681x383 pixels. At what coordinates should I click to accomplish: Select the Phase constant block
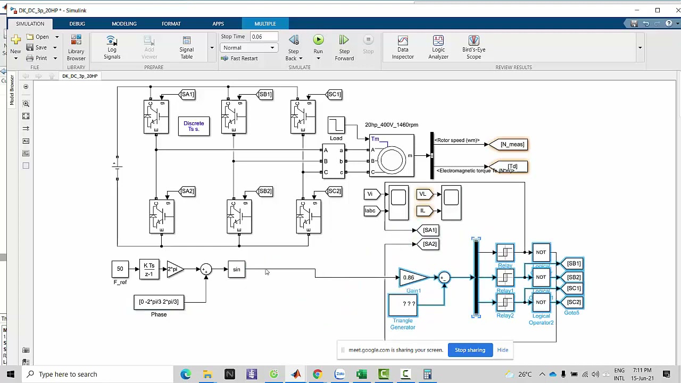click(159, 302)
